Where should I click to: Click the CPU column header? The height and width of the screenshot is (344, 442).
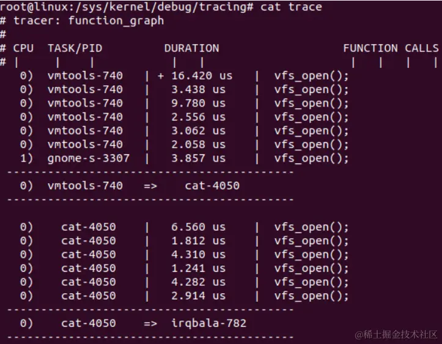click(x=23, y=48)
